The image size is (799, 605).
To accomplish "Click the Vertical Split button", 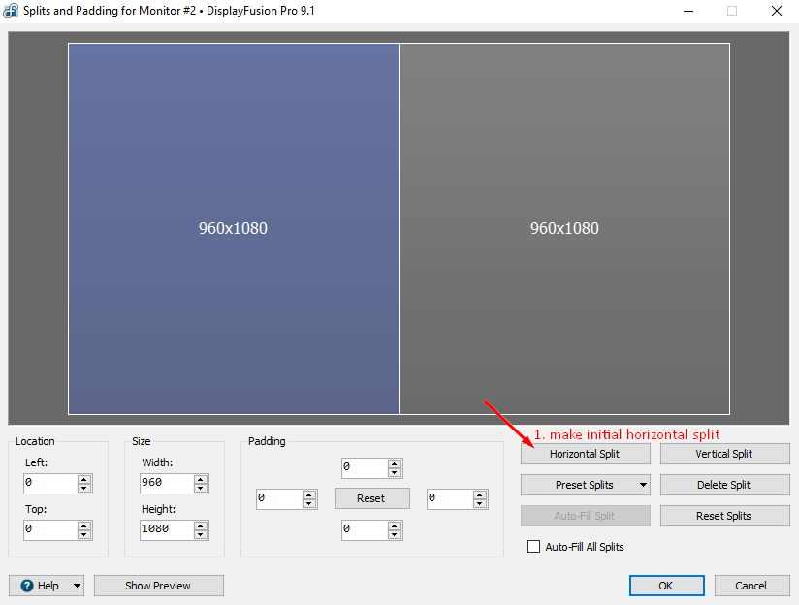I will [x=723, y=454].
